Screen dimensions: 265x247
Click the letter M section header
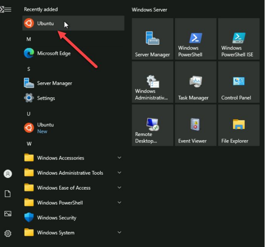pos(29,39)
